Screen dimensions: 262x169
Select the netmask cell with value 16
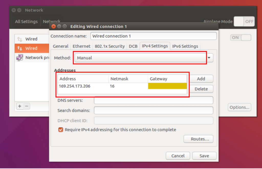point(128,86)
